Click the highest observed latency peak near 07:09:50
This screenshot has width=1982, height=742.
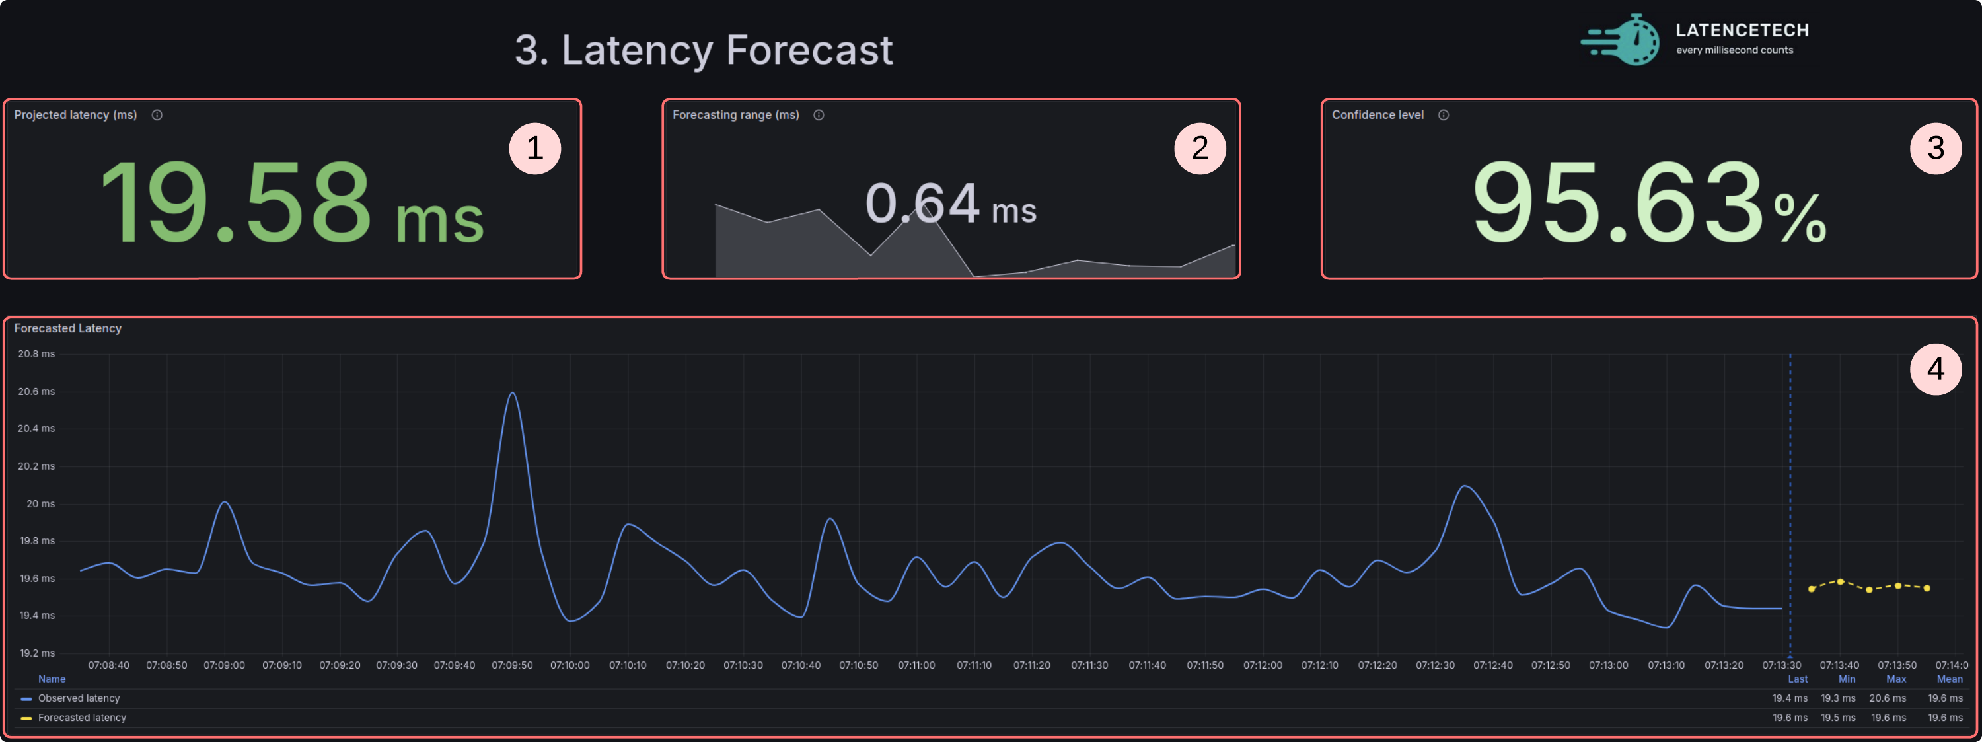point(513,394)
